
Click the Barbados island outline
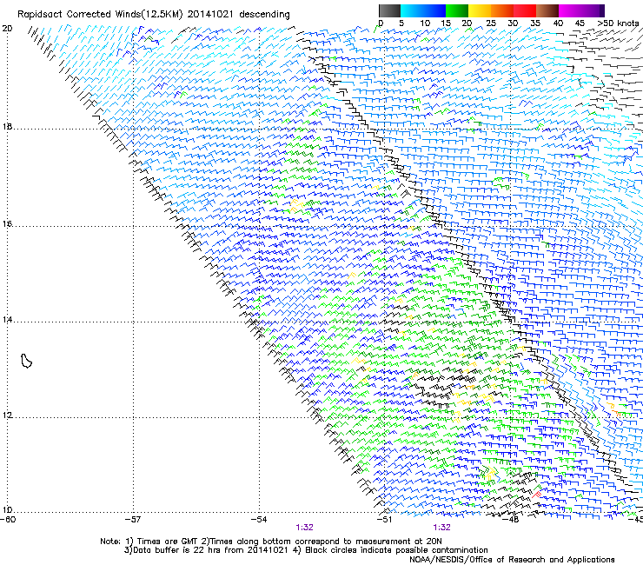coord(26,361)
